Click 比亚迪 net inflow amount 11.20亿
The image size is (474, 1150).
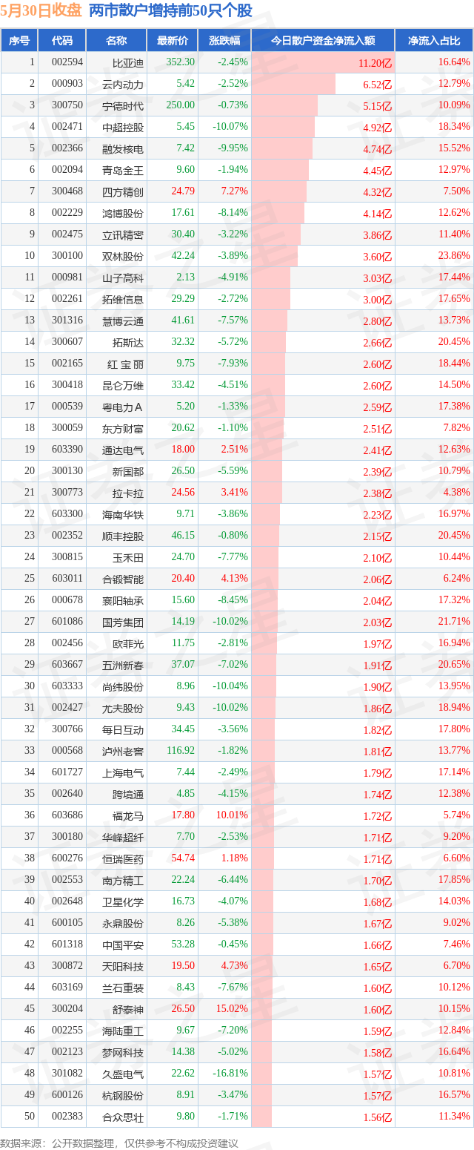[375, 63]
